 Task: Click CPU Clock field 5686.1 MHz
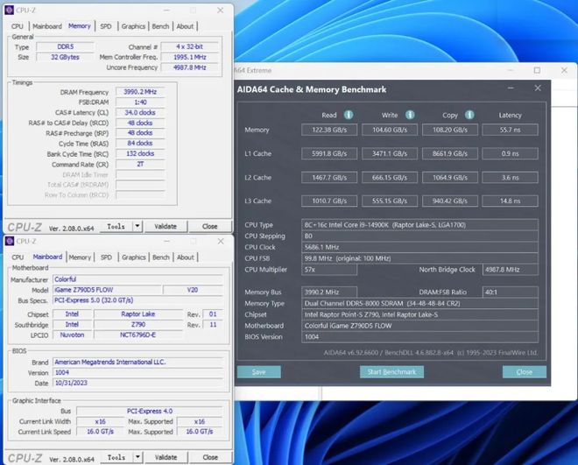pos(419,247)
